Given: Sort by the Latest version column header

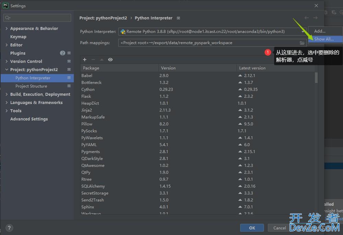Looking at the screenshot, I should click(x=276, y=68).
